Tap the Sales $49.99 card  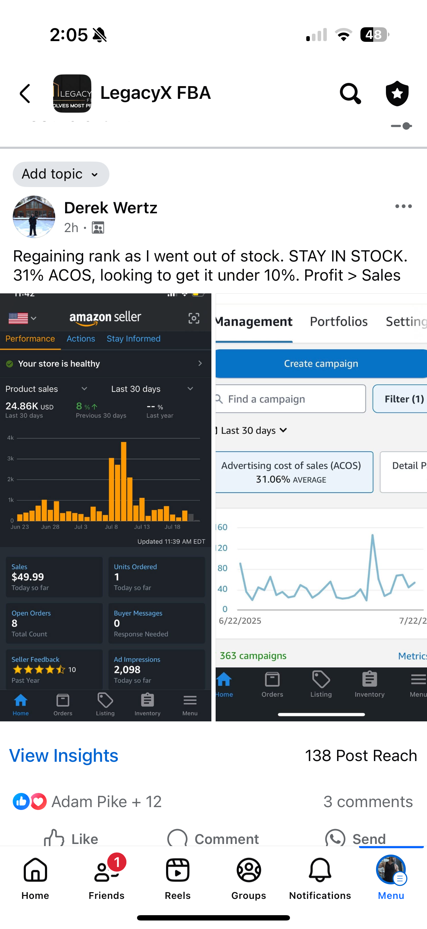54,577
